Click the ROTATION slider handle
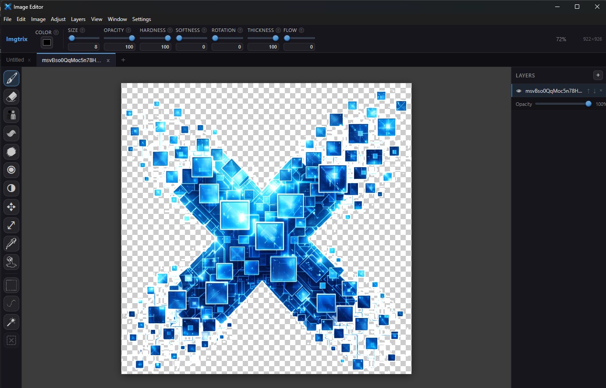 coord(215,38)
